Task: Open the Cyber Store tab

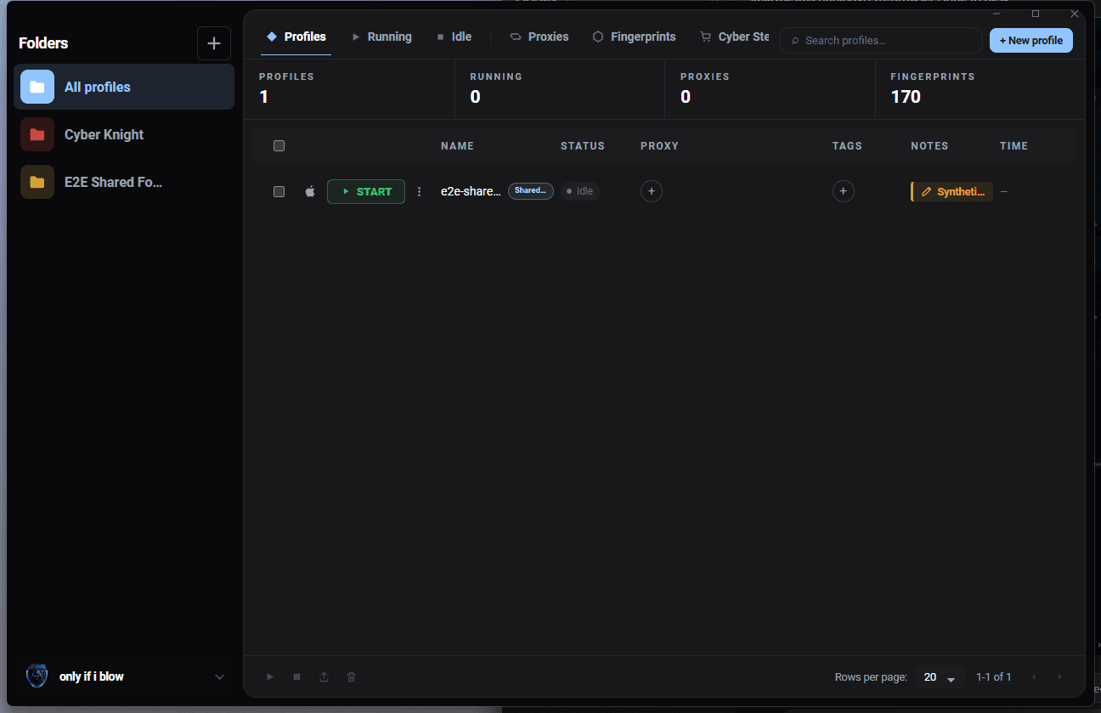Action: point(734,37)
